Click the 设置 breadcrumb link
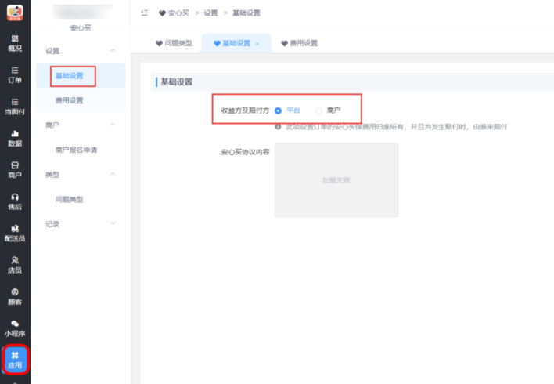Image resolution: width=554 pixels, height=384 pixels. (x=211, y=13)
